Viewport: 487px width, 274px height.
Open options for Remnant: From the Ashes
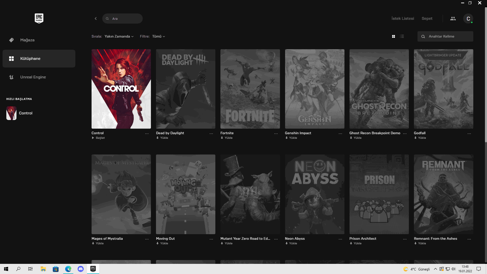pos(469,239)
